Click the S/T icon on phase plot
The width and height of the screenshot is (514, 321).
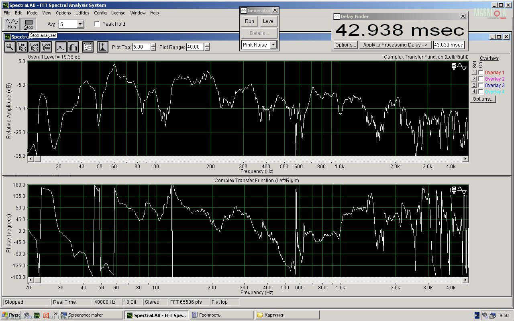coord(454,190)
